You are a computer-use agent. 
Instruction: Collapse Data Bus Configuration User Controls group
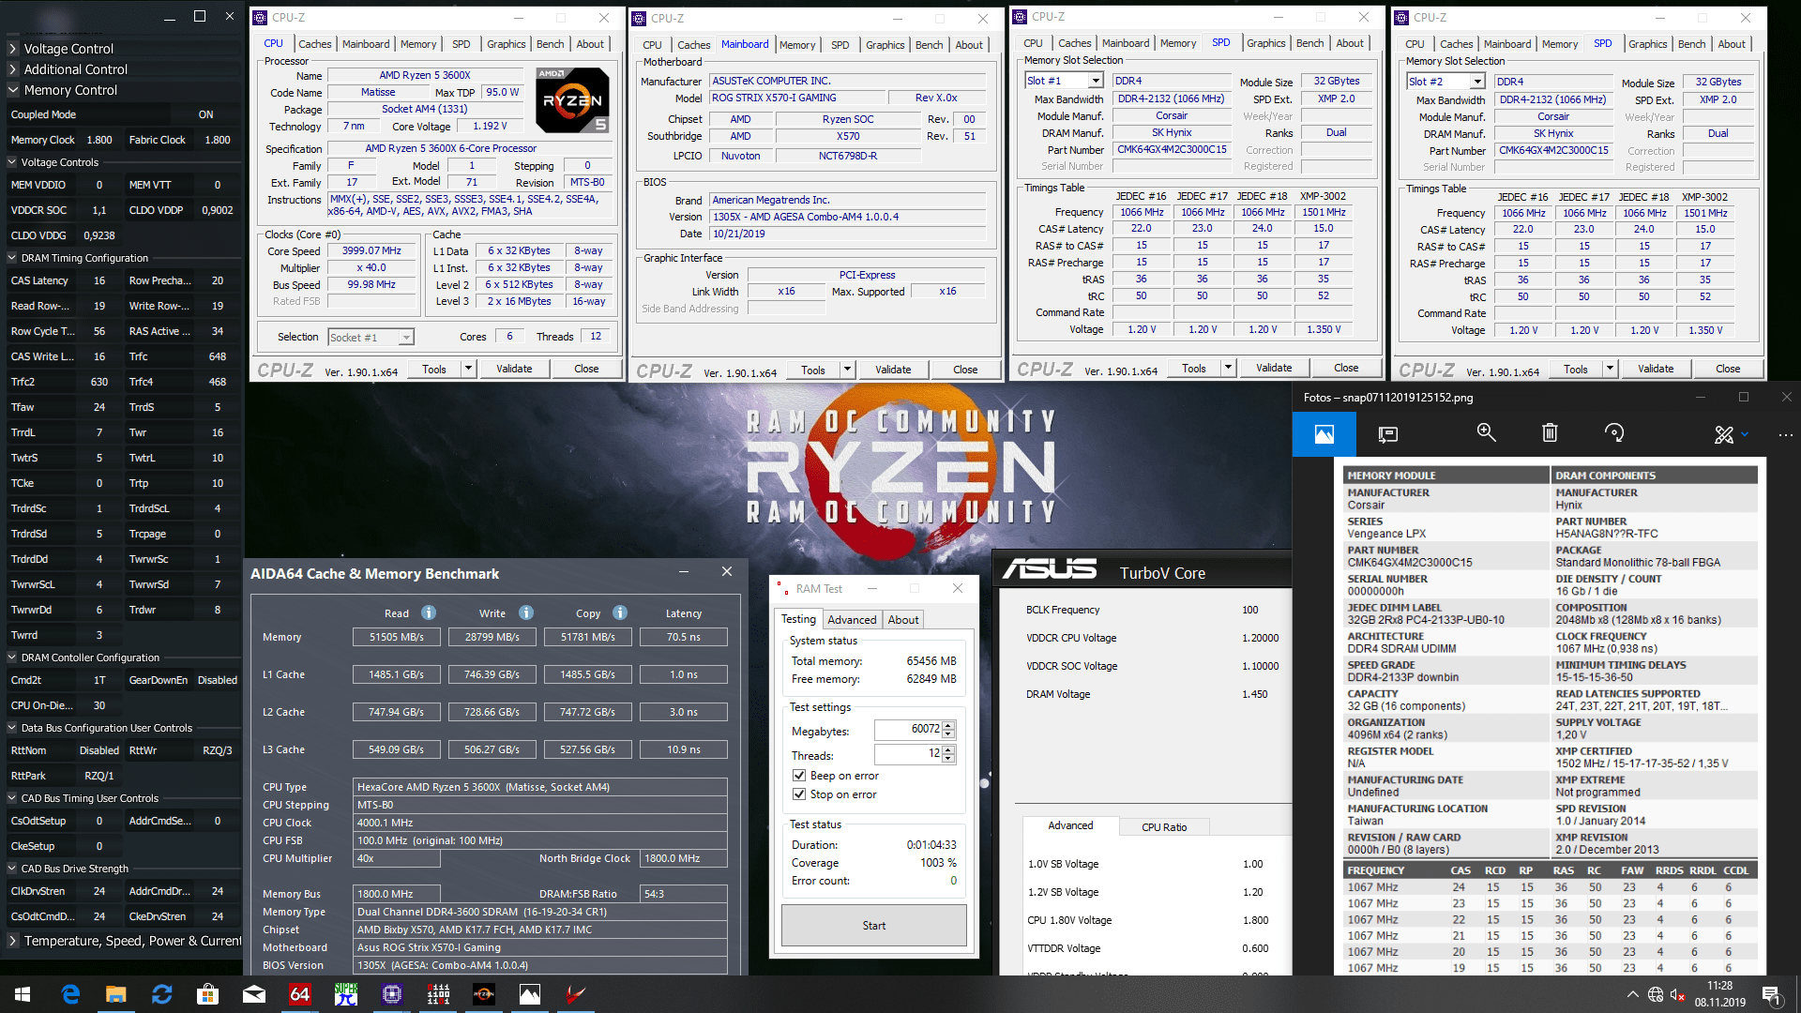point(12,728)
